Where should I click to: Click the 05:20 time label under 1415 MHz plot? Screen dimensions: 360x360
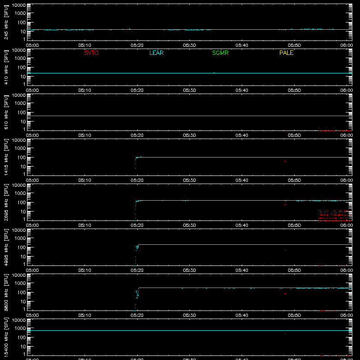[x=137, y=180]
